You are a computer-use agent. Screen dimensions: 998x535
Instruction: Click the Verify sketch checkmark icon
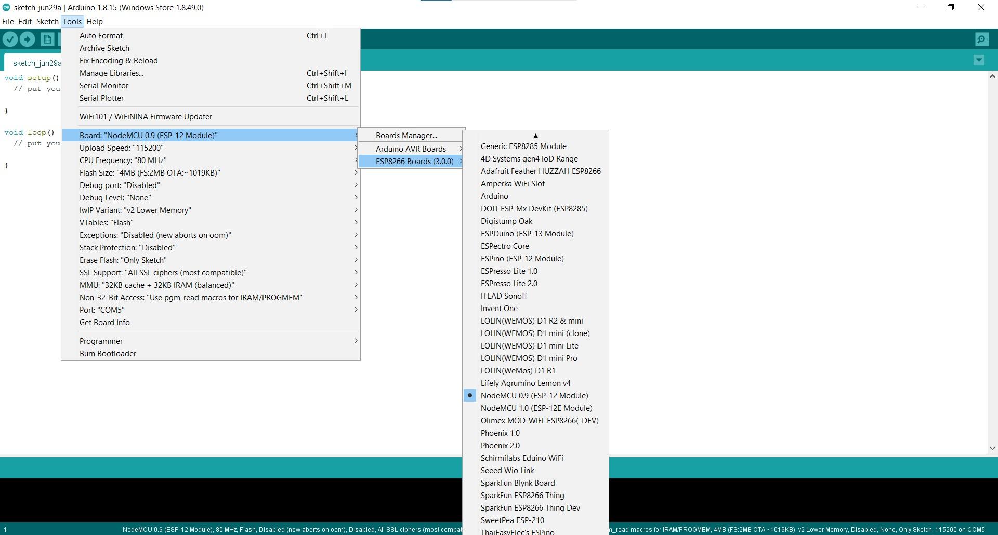[x=10, y=39]
